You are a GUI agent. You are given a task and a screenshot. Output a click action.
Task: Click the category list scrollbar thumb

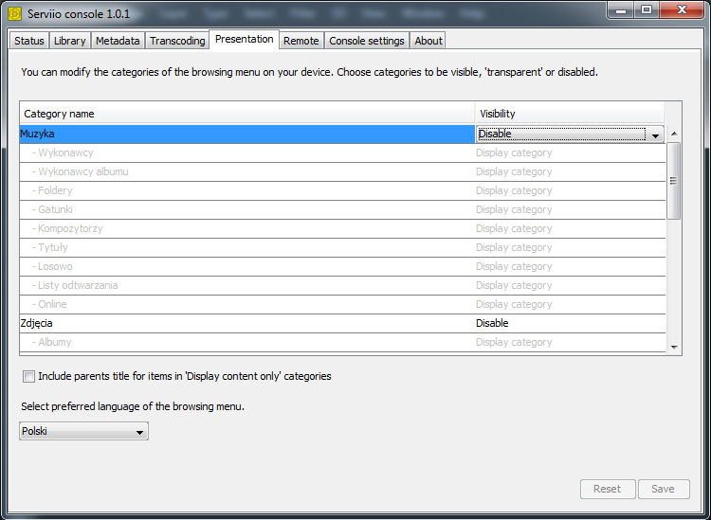[674, 181]
